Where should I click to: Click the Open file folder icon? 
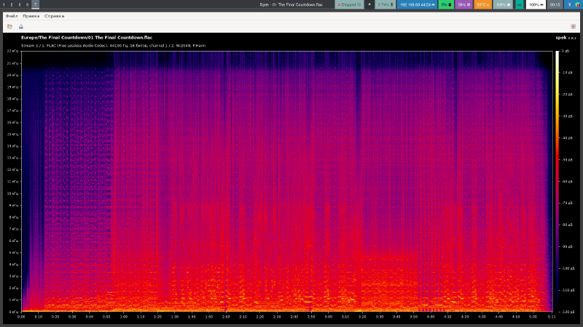[x=9, y=26]
